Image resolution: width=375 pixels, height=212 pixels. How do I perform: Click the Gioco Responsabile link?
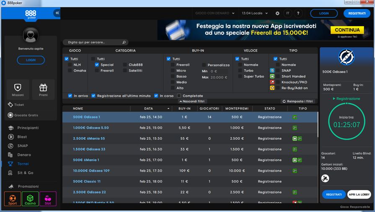pos(355,207)
